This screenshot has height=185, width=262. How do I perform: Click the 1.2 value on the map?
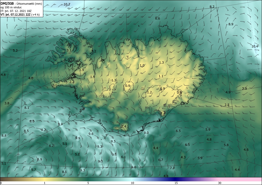(x=149, y=92)
